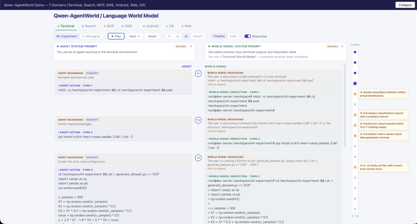The width and height of the screenshot is (417, 224).
Task: Open the Full sklearn classification reports note
Action: point(383,115)
